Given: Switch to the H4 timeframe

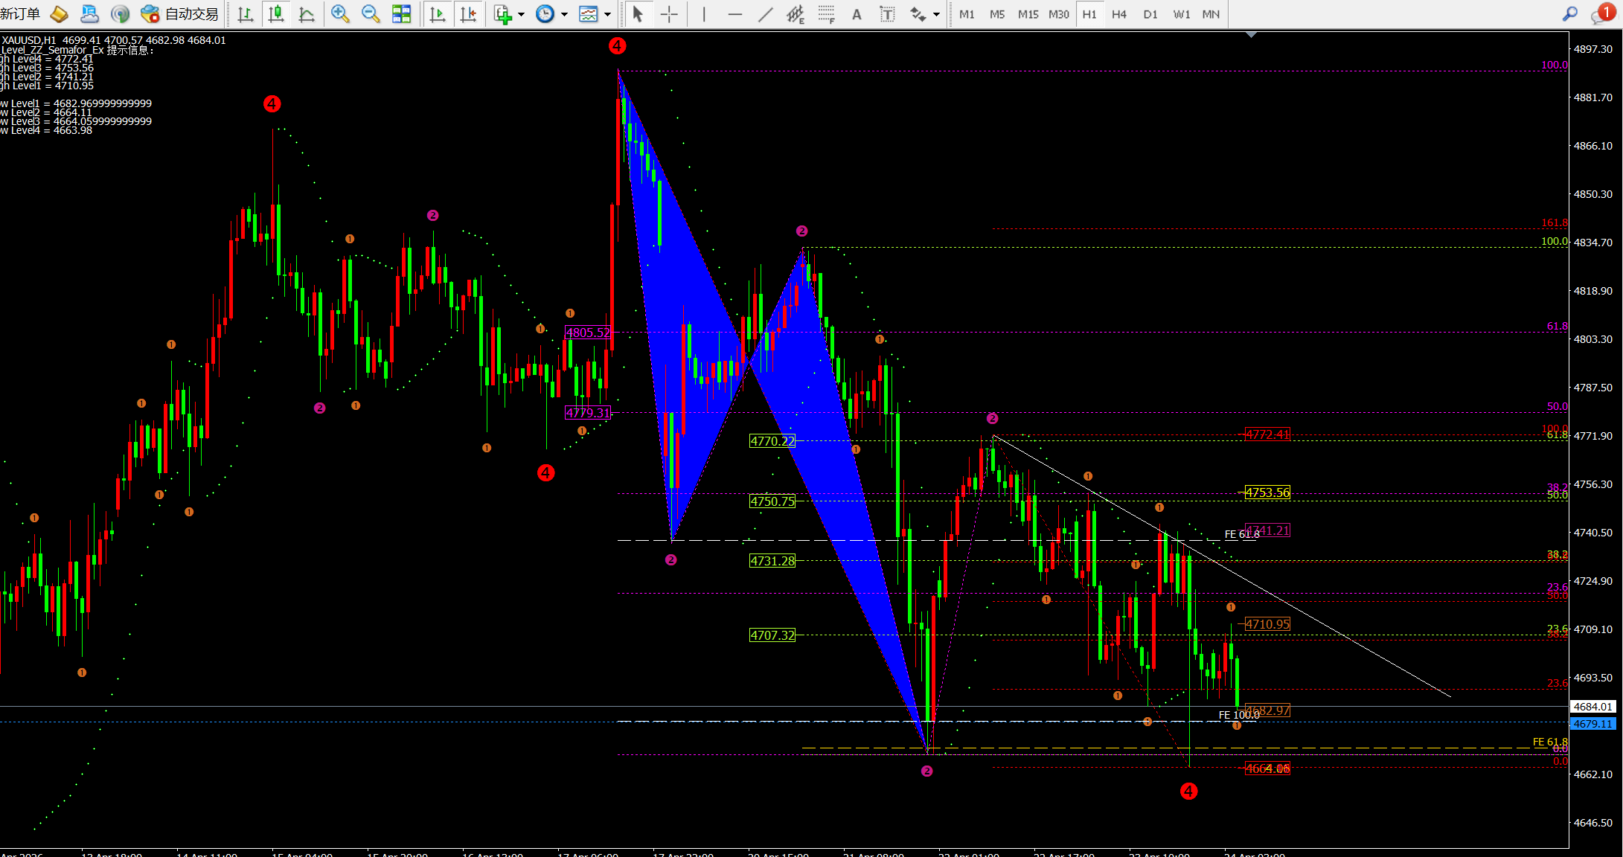Looking at the screenshot, I should [x=1119, y=14].
